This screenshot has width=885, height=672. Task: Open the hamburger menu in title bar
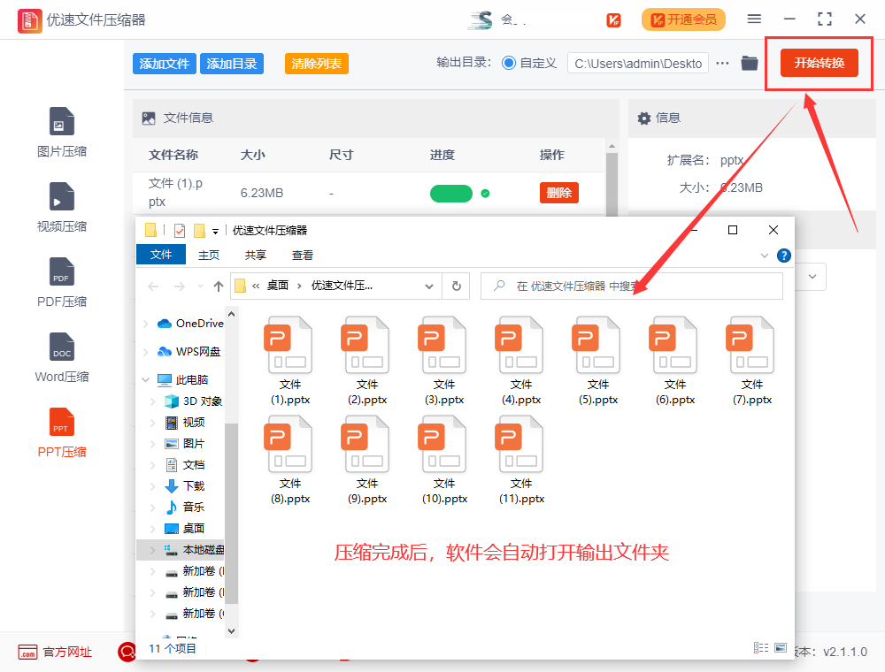[x=754, y=19]
